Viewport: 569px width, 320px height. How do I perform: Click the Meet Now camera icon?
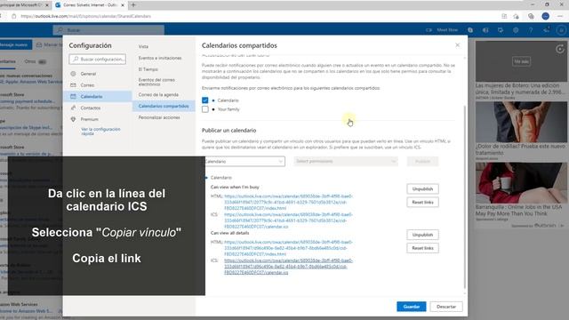(x=429, y=30)
